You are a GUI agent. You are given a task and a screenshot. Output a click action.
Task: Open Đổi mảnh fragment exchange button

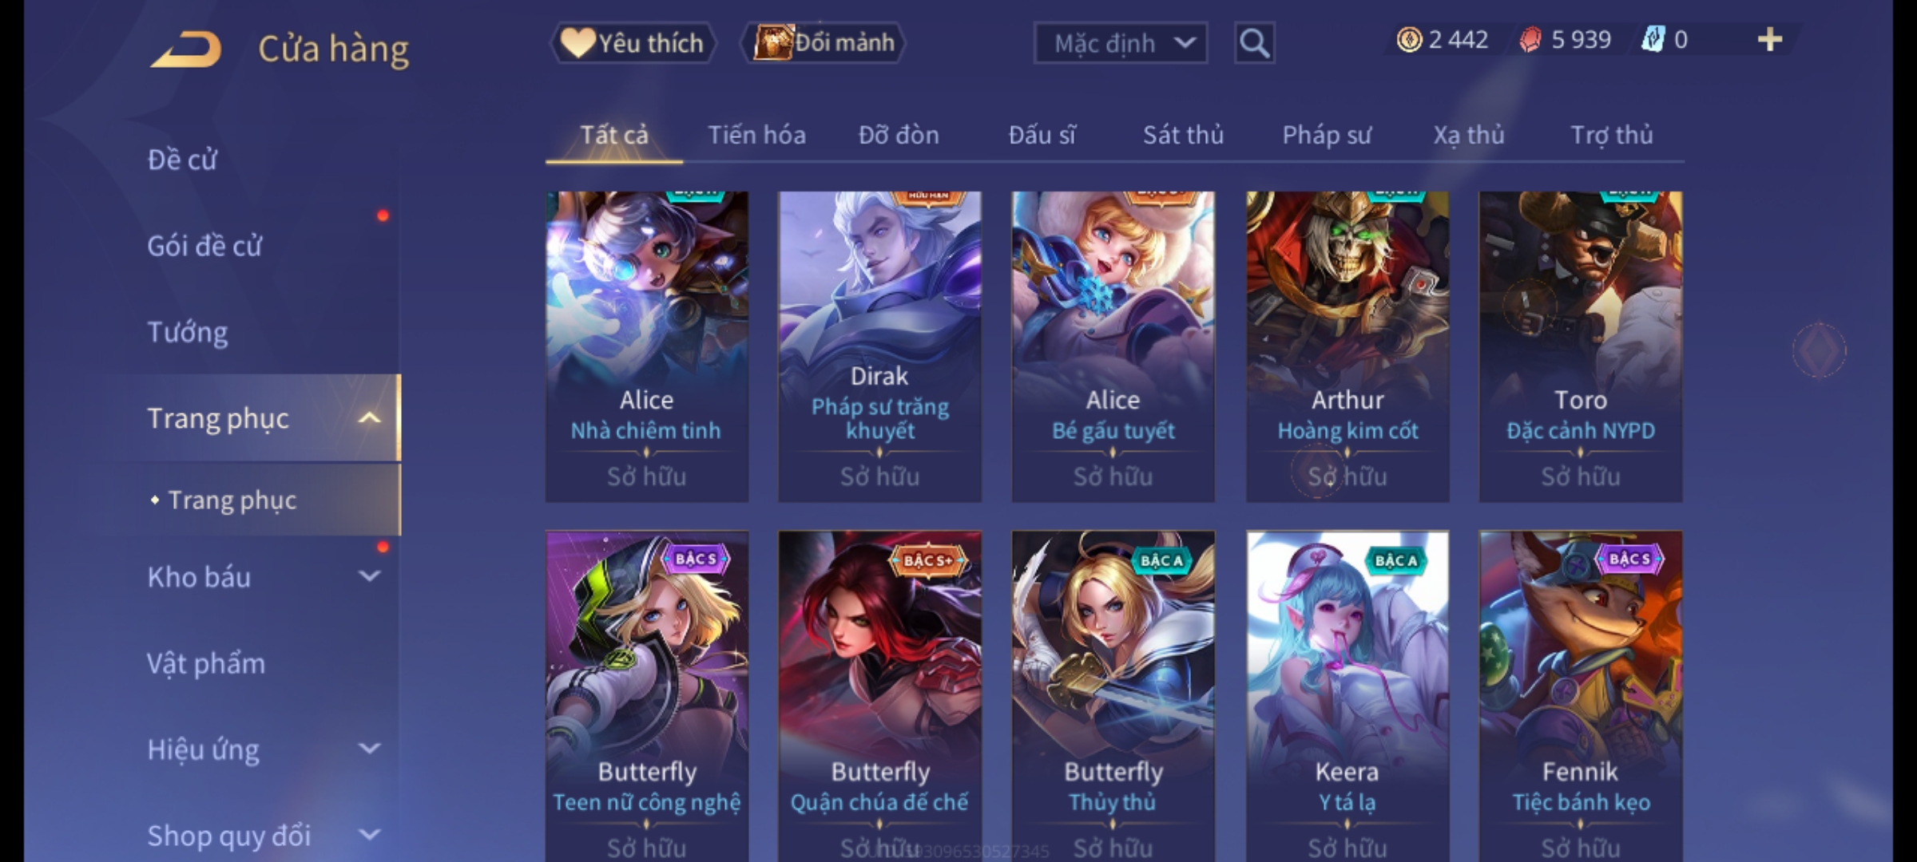(824, 42)
